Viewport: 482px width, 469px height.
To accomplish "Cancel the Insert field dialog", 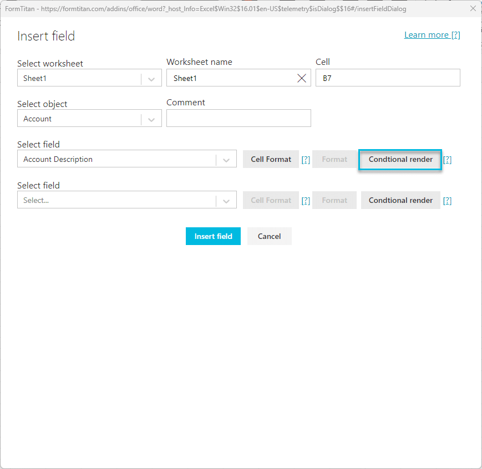I will coord(269,236).
